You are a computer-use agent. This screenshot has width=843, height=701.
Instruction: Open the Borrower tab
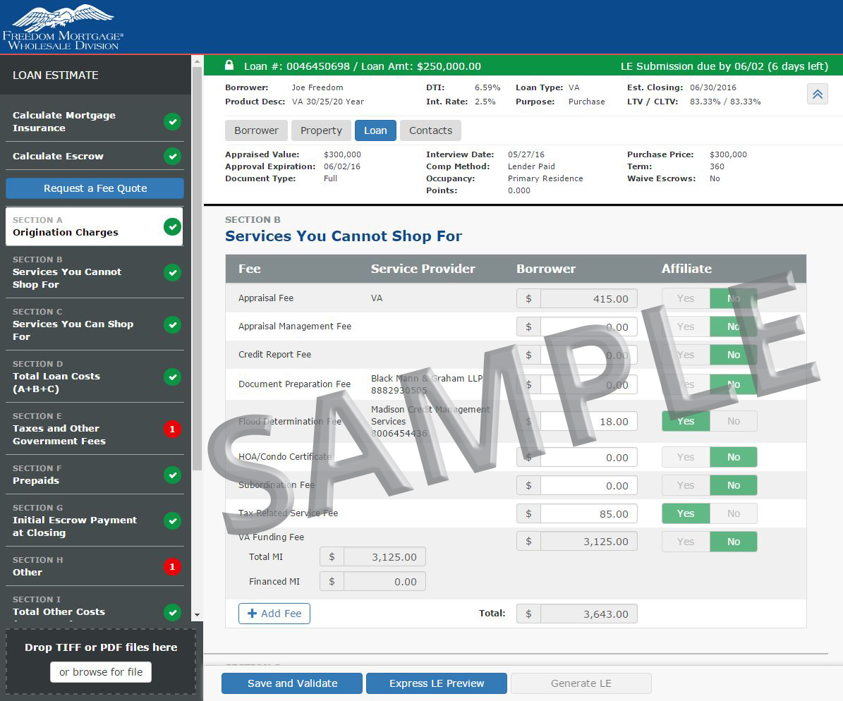256,130
